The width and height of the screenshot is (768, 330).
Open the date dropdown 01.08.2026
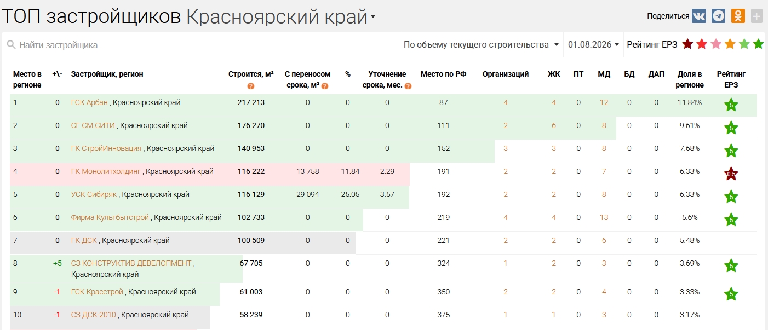593,44
